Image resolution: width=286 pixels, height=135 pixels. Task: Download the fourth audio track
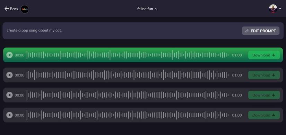point(264,115)
